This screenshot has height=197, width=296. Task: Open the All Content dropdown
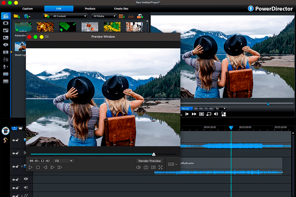click(x=69, y=16)
